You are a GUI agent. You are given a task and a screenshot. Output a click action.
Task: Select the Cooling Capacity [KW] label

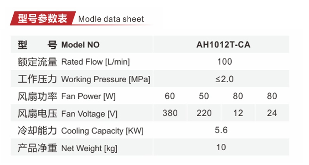[x=102, y=131]
